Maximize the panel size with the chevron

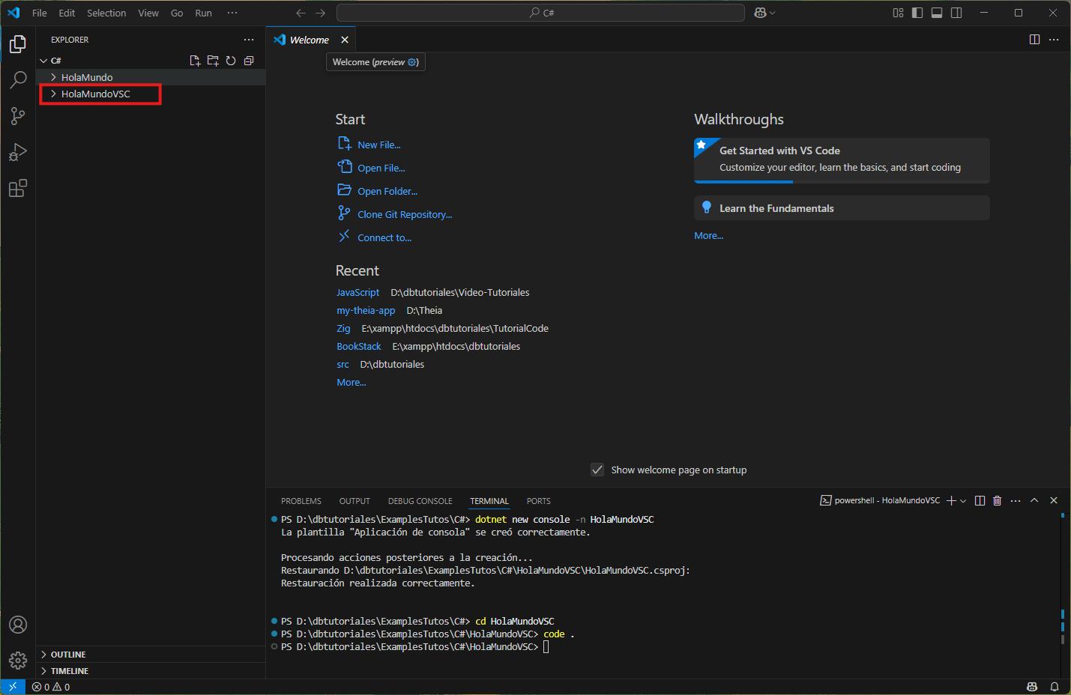(x=1034, y=500)
